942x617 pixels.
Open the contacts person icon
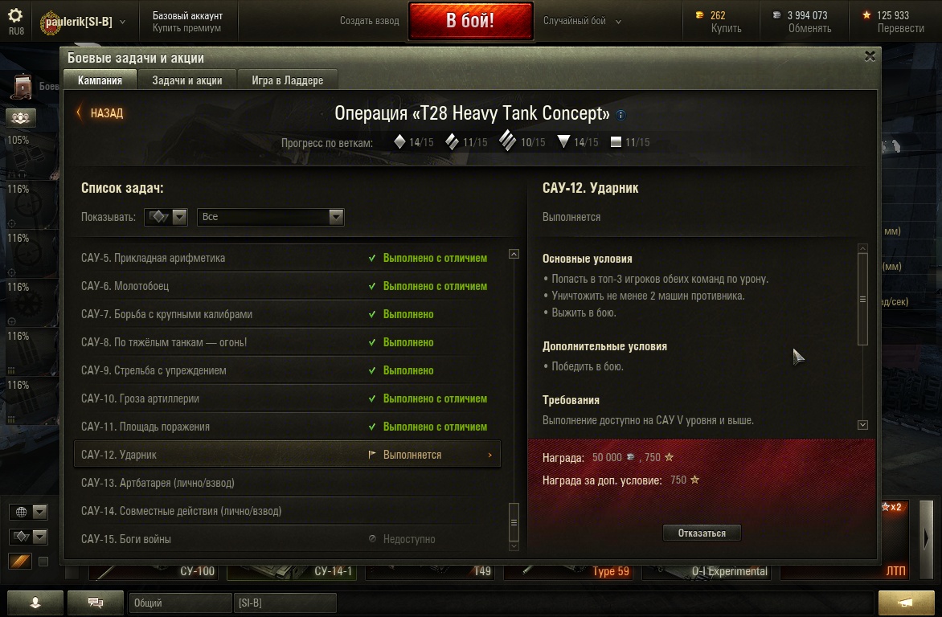pos(35,603)
